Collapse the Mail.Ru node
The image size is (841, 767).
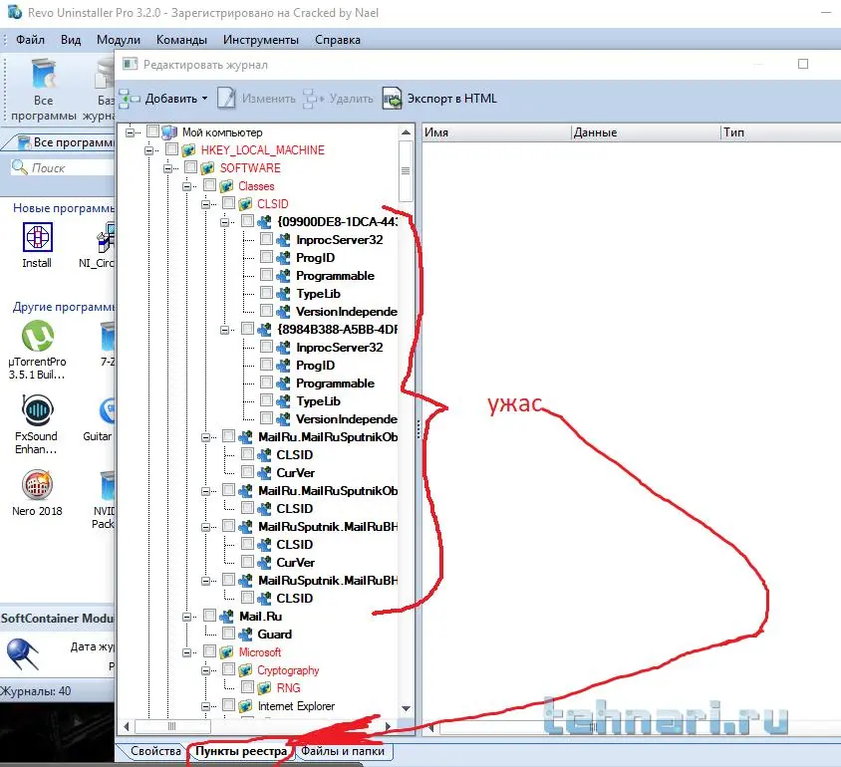point(186,617)
